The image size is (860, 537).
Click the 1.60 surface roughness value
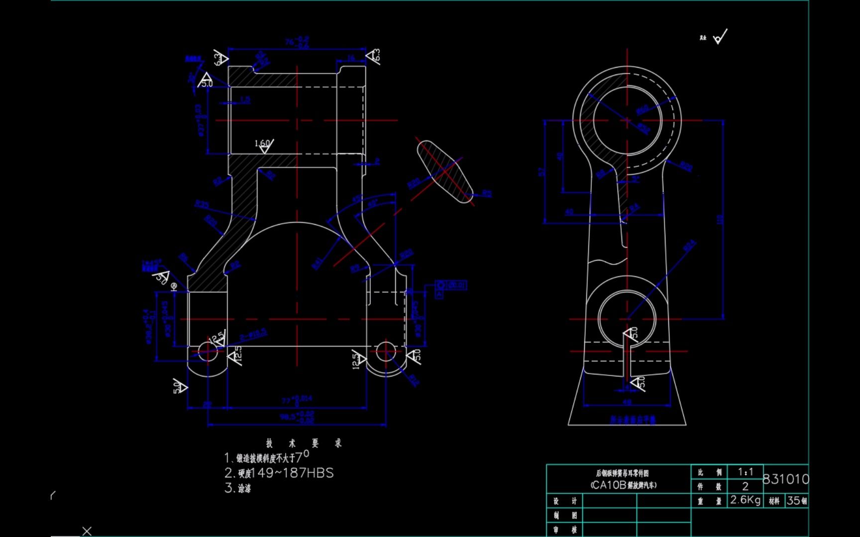pos(262,144)
